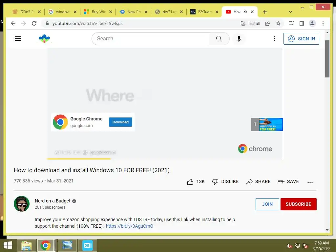The image size is (336, 252).
Task: Save video to a playlist
Action: tap(288, 182)
